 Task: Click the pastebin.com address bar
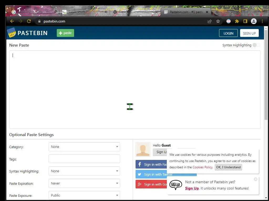pyautogui.click(x=120, y=21)
